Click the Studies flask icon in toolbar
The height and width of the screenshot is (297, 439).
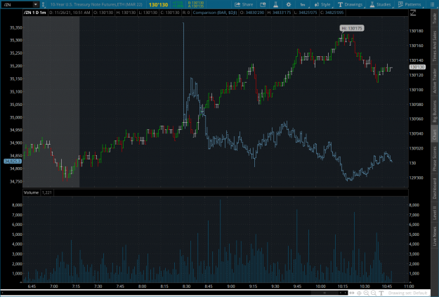coord(372,4)
